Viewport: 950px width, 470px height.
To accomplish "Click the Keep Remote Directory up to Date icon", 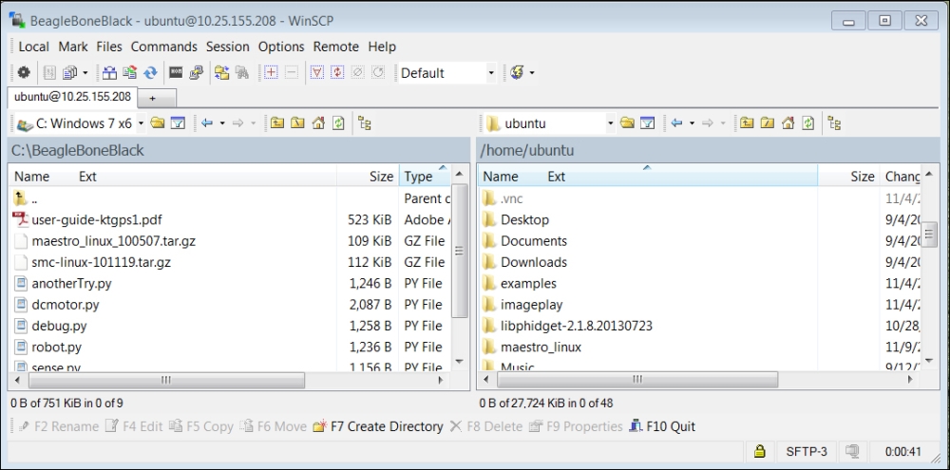I will click(x=221, y=73).
